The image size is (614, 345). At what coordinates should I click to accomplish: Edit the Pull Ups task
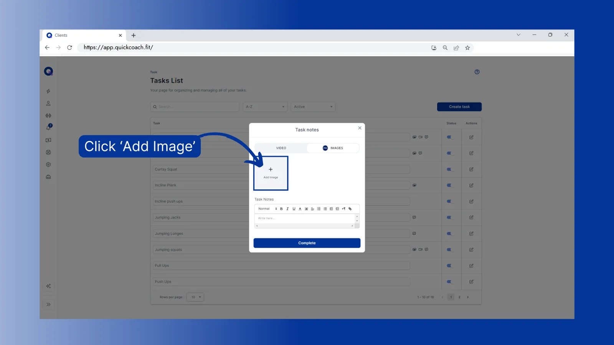(471, 266)
